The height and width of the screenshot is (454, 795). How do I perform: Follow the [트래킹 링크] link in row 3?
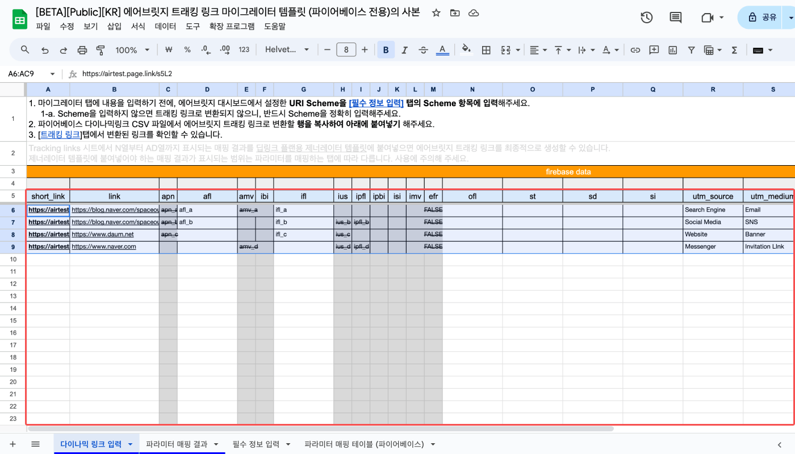[60, 134]
